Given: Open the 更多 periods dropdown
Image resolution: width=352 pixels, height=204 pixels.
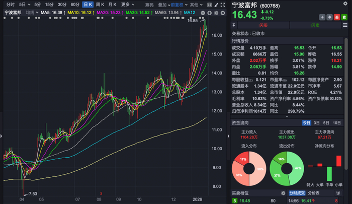Looking at the screenshot, I should (125, 4).
